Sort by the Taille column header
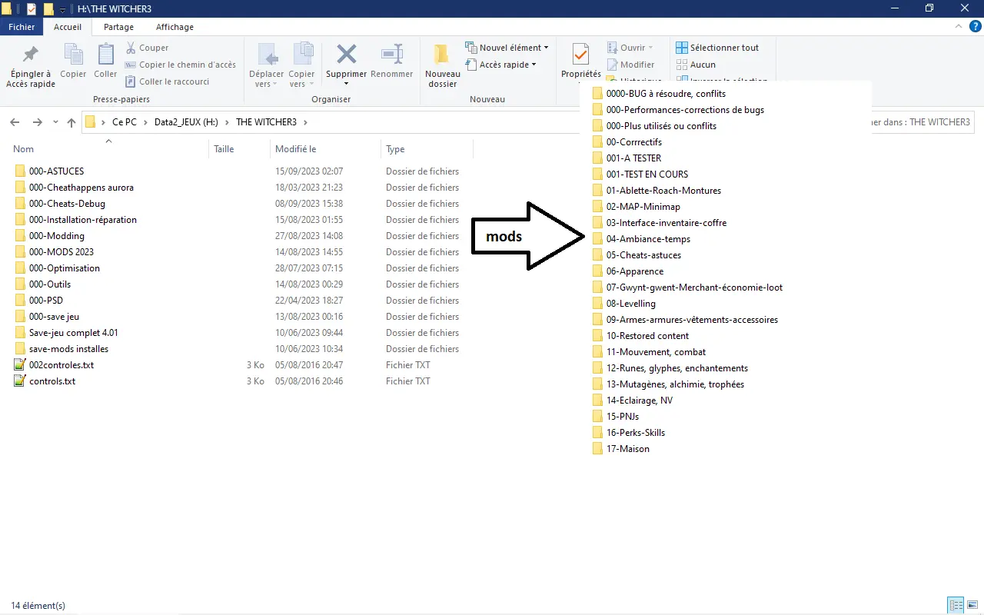 click(x=224, y=149)
